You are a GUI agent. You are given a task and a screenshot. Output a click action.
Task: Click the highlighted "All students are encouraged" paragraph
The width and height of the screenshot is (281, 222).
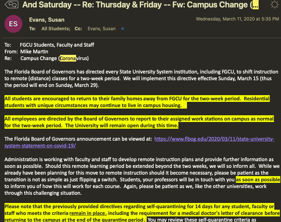[x=139, y=102]
